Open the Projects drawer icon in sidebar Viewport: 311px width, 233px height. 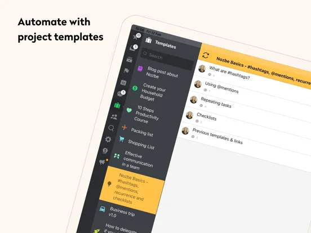(130, 60)
